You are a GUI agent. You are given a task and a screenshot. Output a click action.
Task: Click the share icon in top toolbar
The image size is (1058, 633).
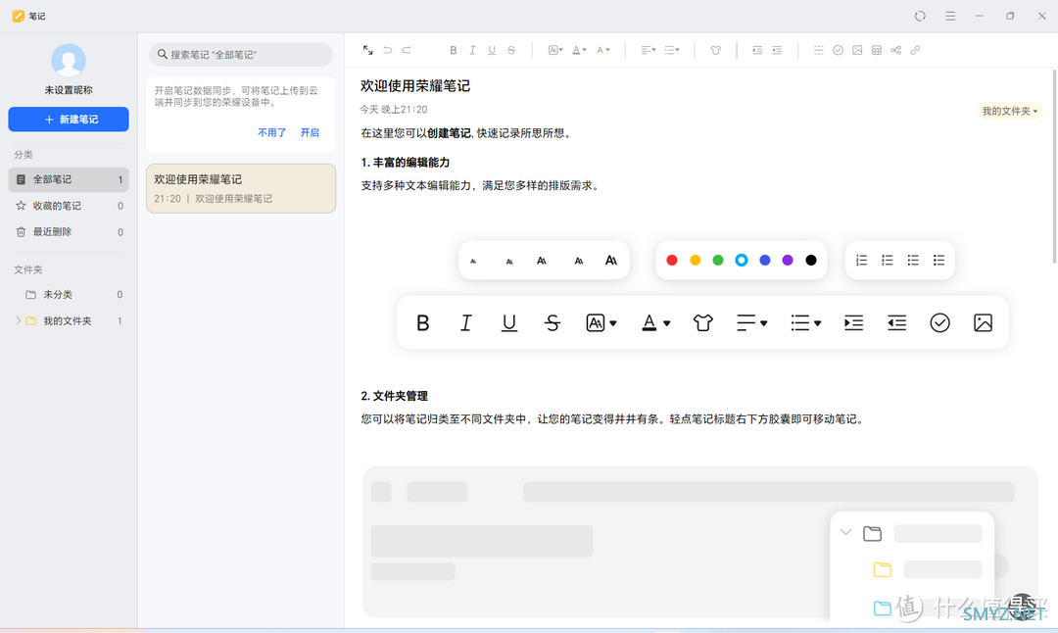896,50
